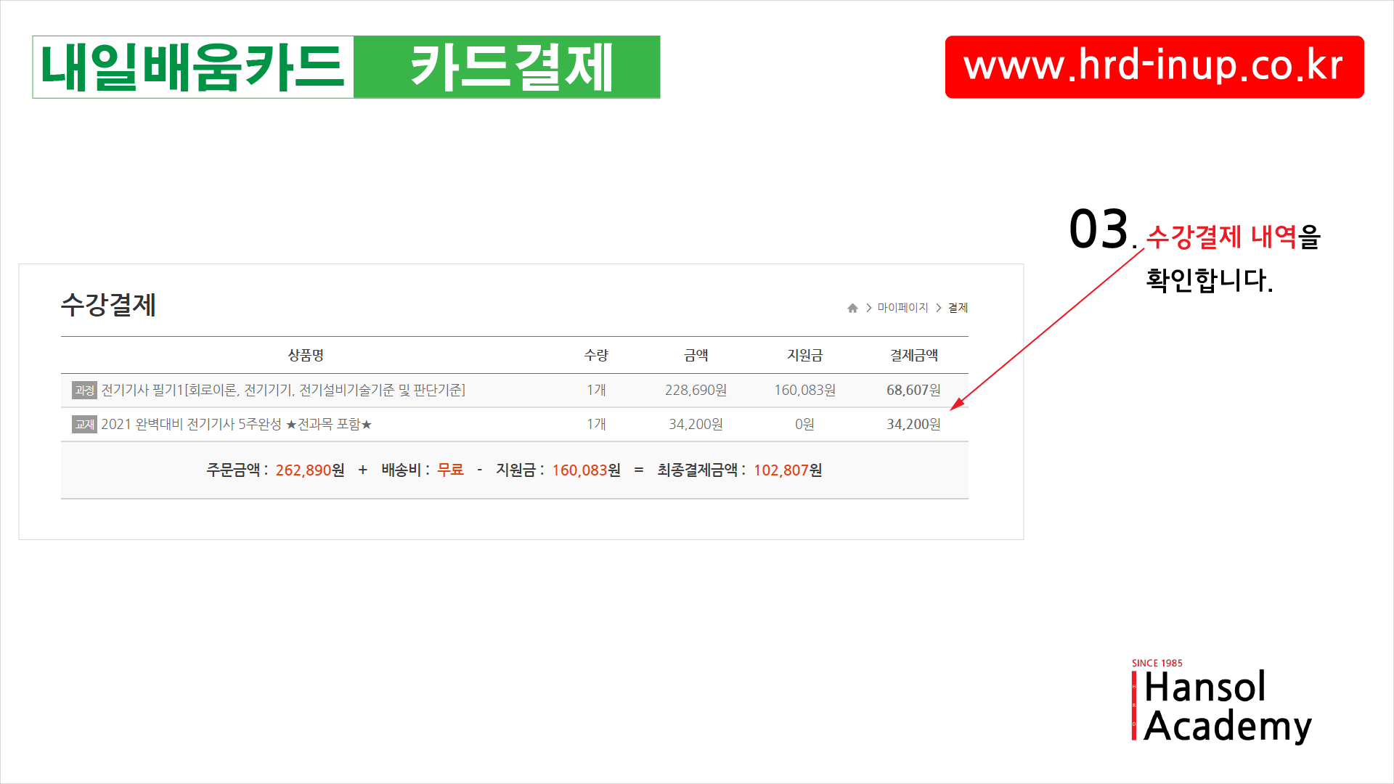The width and height of the screenshot is (1394, 784).
Task: Click the 수량 column header
Action: click(x=596, y=355)
